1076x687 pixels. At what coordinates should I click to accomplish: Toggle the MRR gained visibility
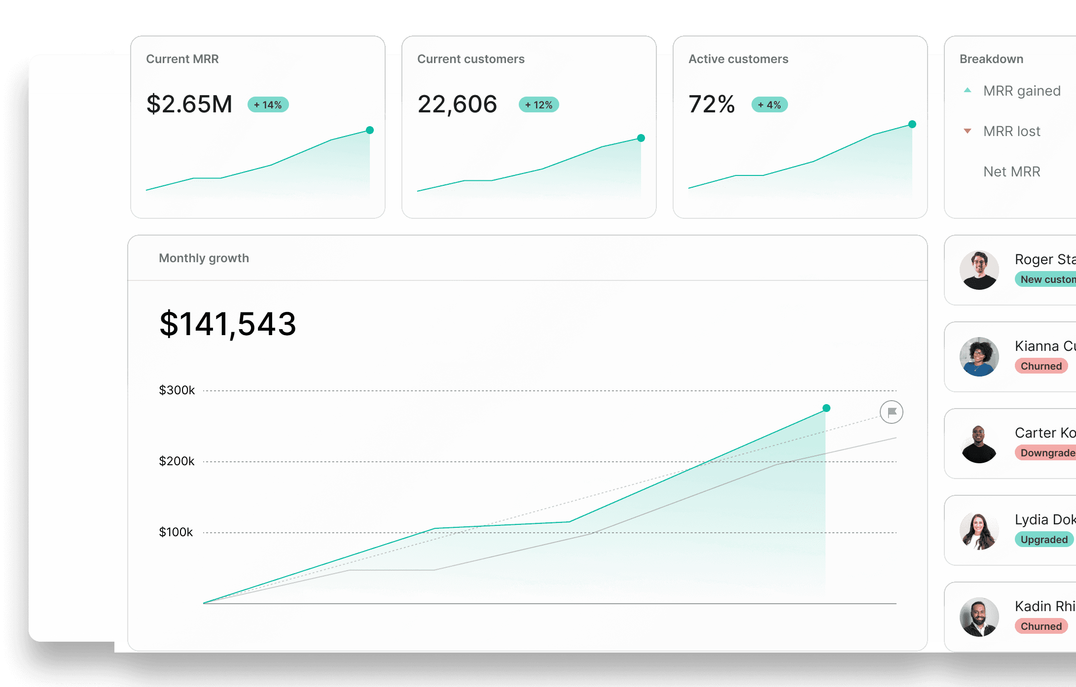pos(960,92)
